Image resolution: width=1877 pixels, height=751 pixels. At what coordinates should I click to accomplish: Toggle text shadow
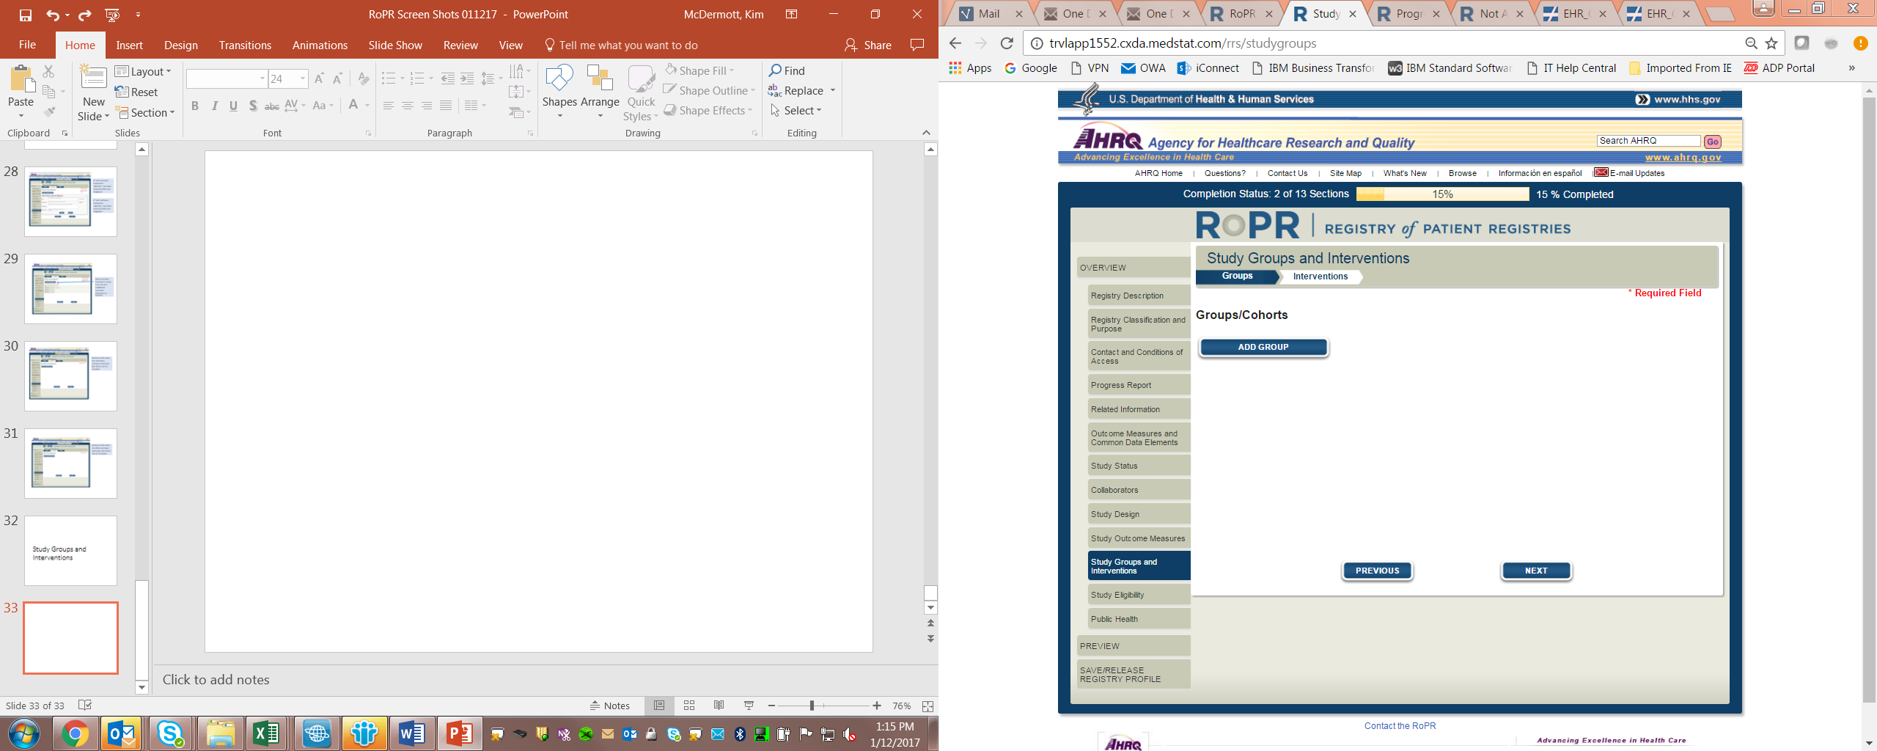click(253, 106)
